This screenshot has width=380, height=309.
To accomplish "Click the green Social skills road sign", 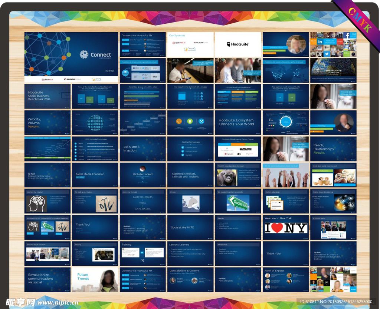I will pyautogui.click(x=238, y=203).
